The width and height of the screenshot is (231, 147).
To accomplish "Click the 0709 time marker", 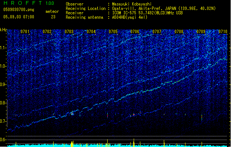I will click(x=201, y=32).
